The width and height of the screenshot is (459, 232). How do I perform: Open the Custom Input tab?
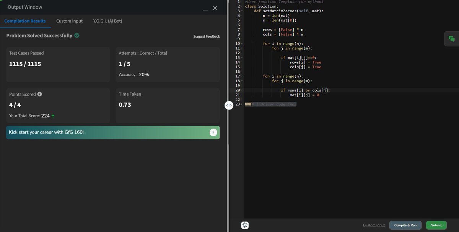(69, 21)
